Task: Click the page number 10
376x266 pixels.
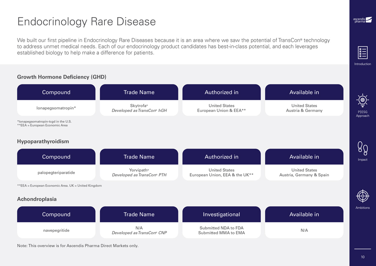Action: pyautogui.click(x=363, y=257)
